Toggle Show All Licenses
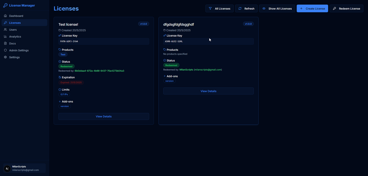368x176 pixels. 277,9
